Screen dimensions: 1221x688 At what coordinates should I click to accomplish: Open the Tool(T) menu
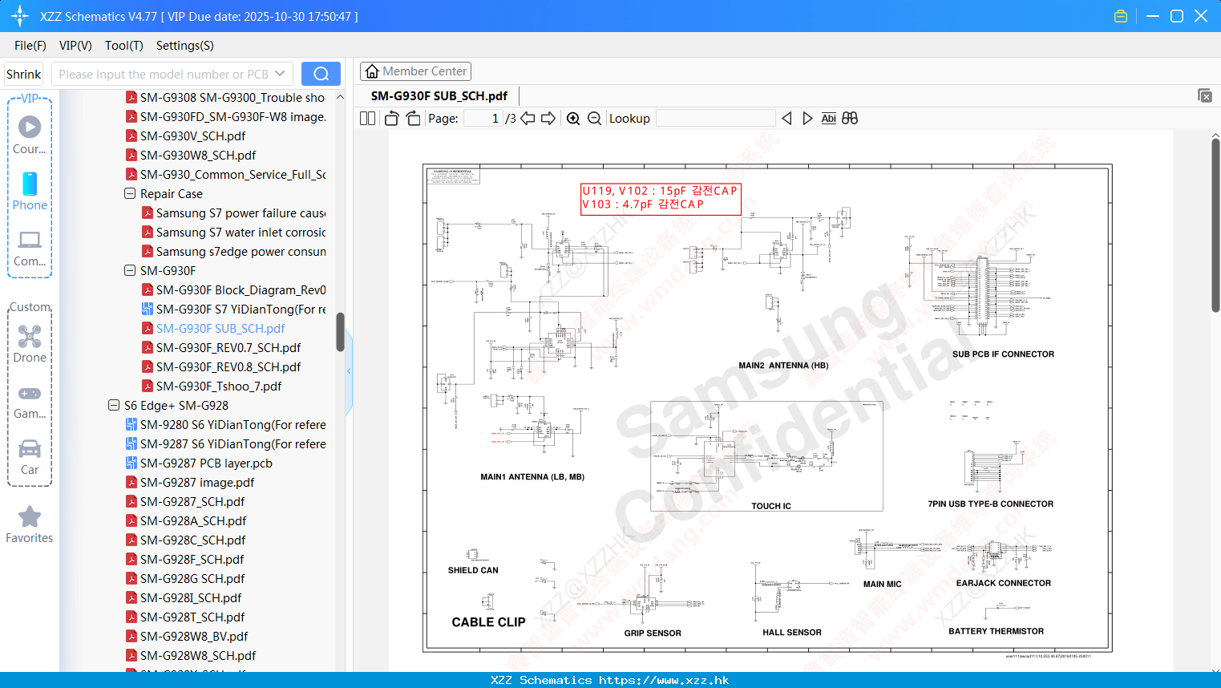(x=124, y=46)
